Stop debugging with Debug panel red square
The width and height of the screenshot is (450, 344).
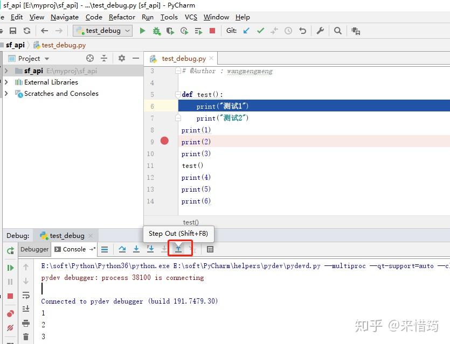coord(10,296)
